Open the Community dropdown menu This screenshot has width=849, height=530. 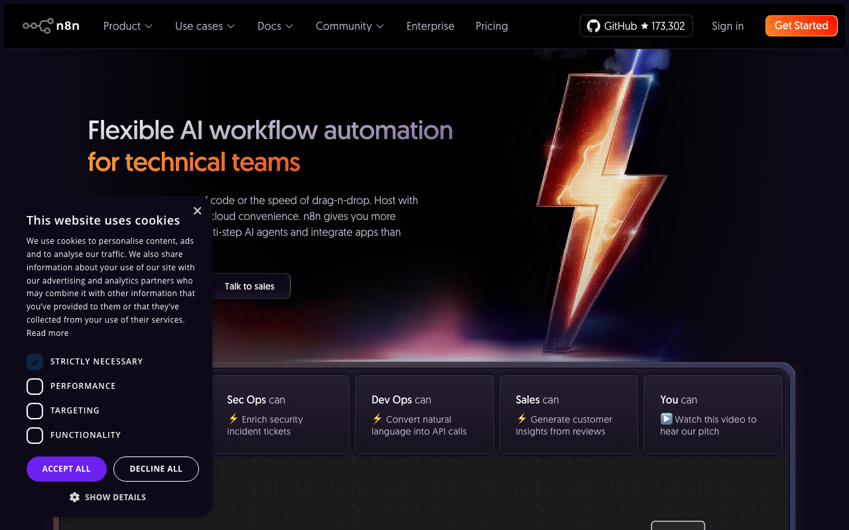point(350,26)
